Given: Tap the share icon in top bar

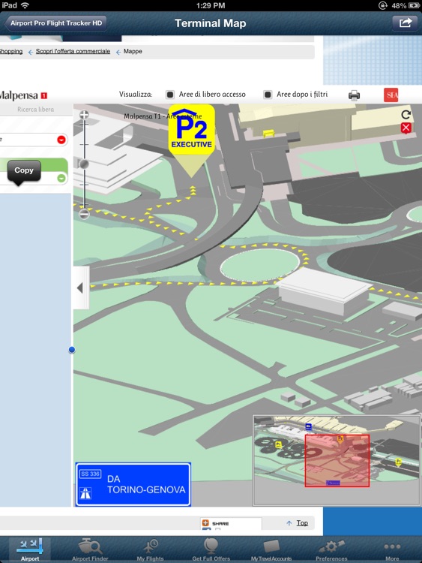Looking at the screenshot, I should 406,23.
